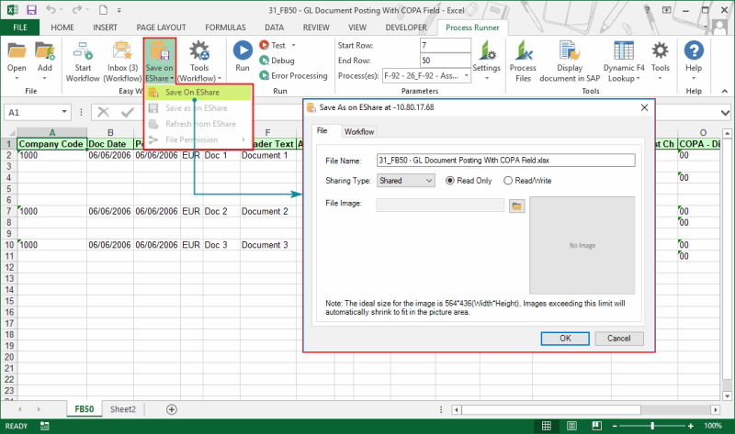
Task: Expand the Name Box dropdown arrow
Action: (x=79, y=112)
